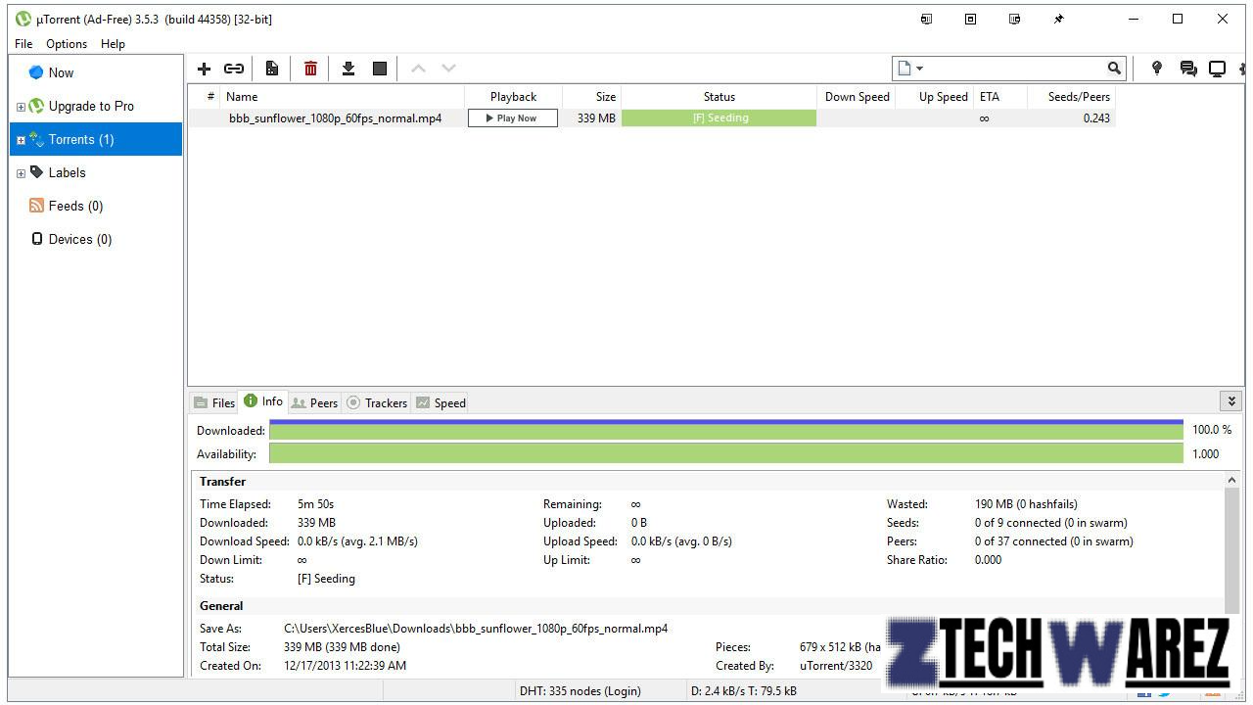Expand the Upgrade to Pro tree node
This screenshot has width=1253, height=705.
(x=21, y=107)
